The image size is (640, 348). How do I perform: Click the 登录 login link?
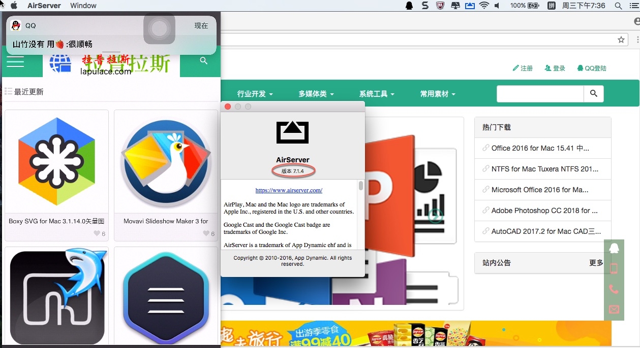click(x=555, y=68)
